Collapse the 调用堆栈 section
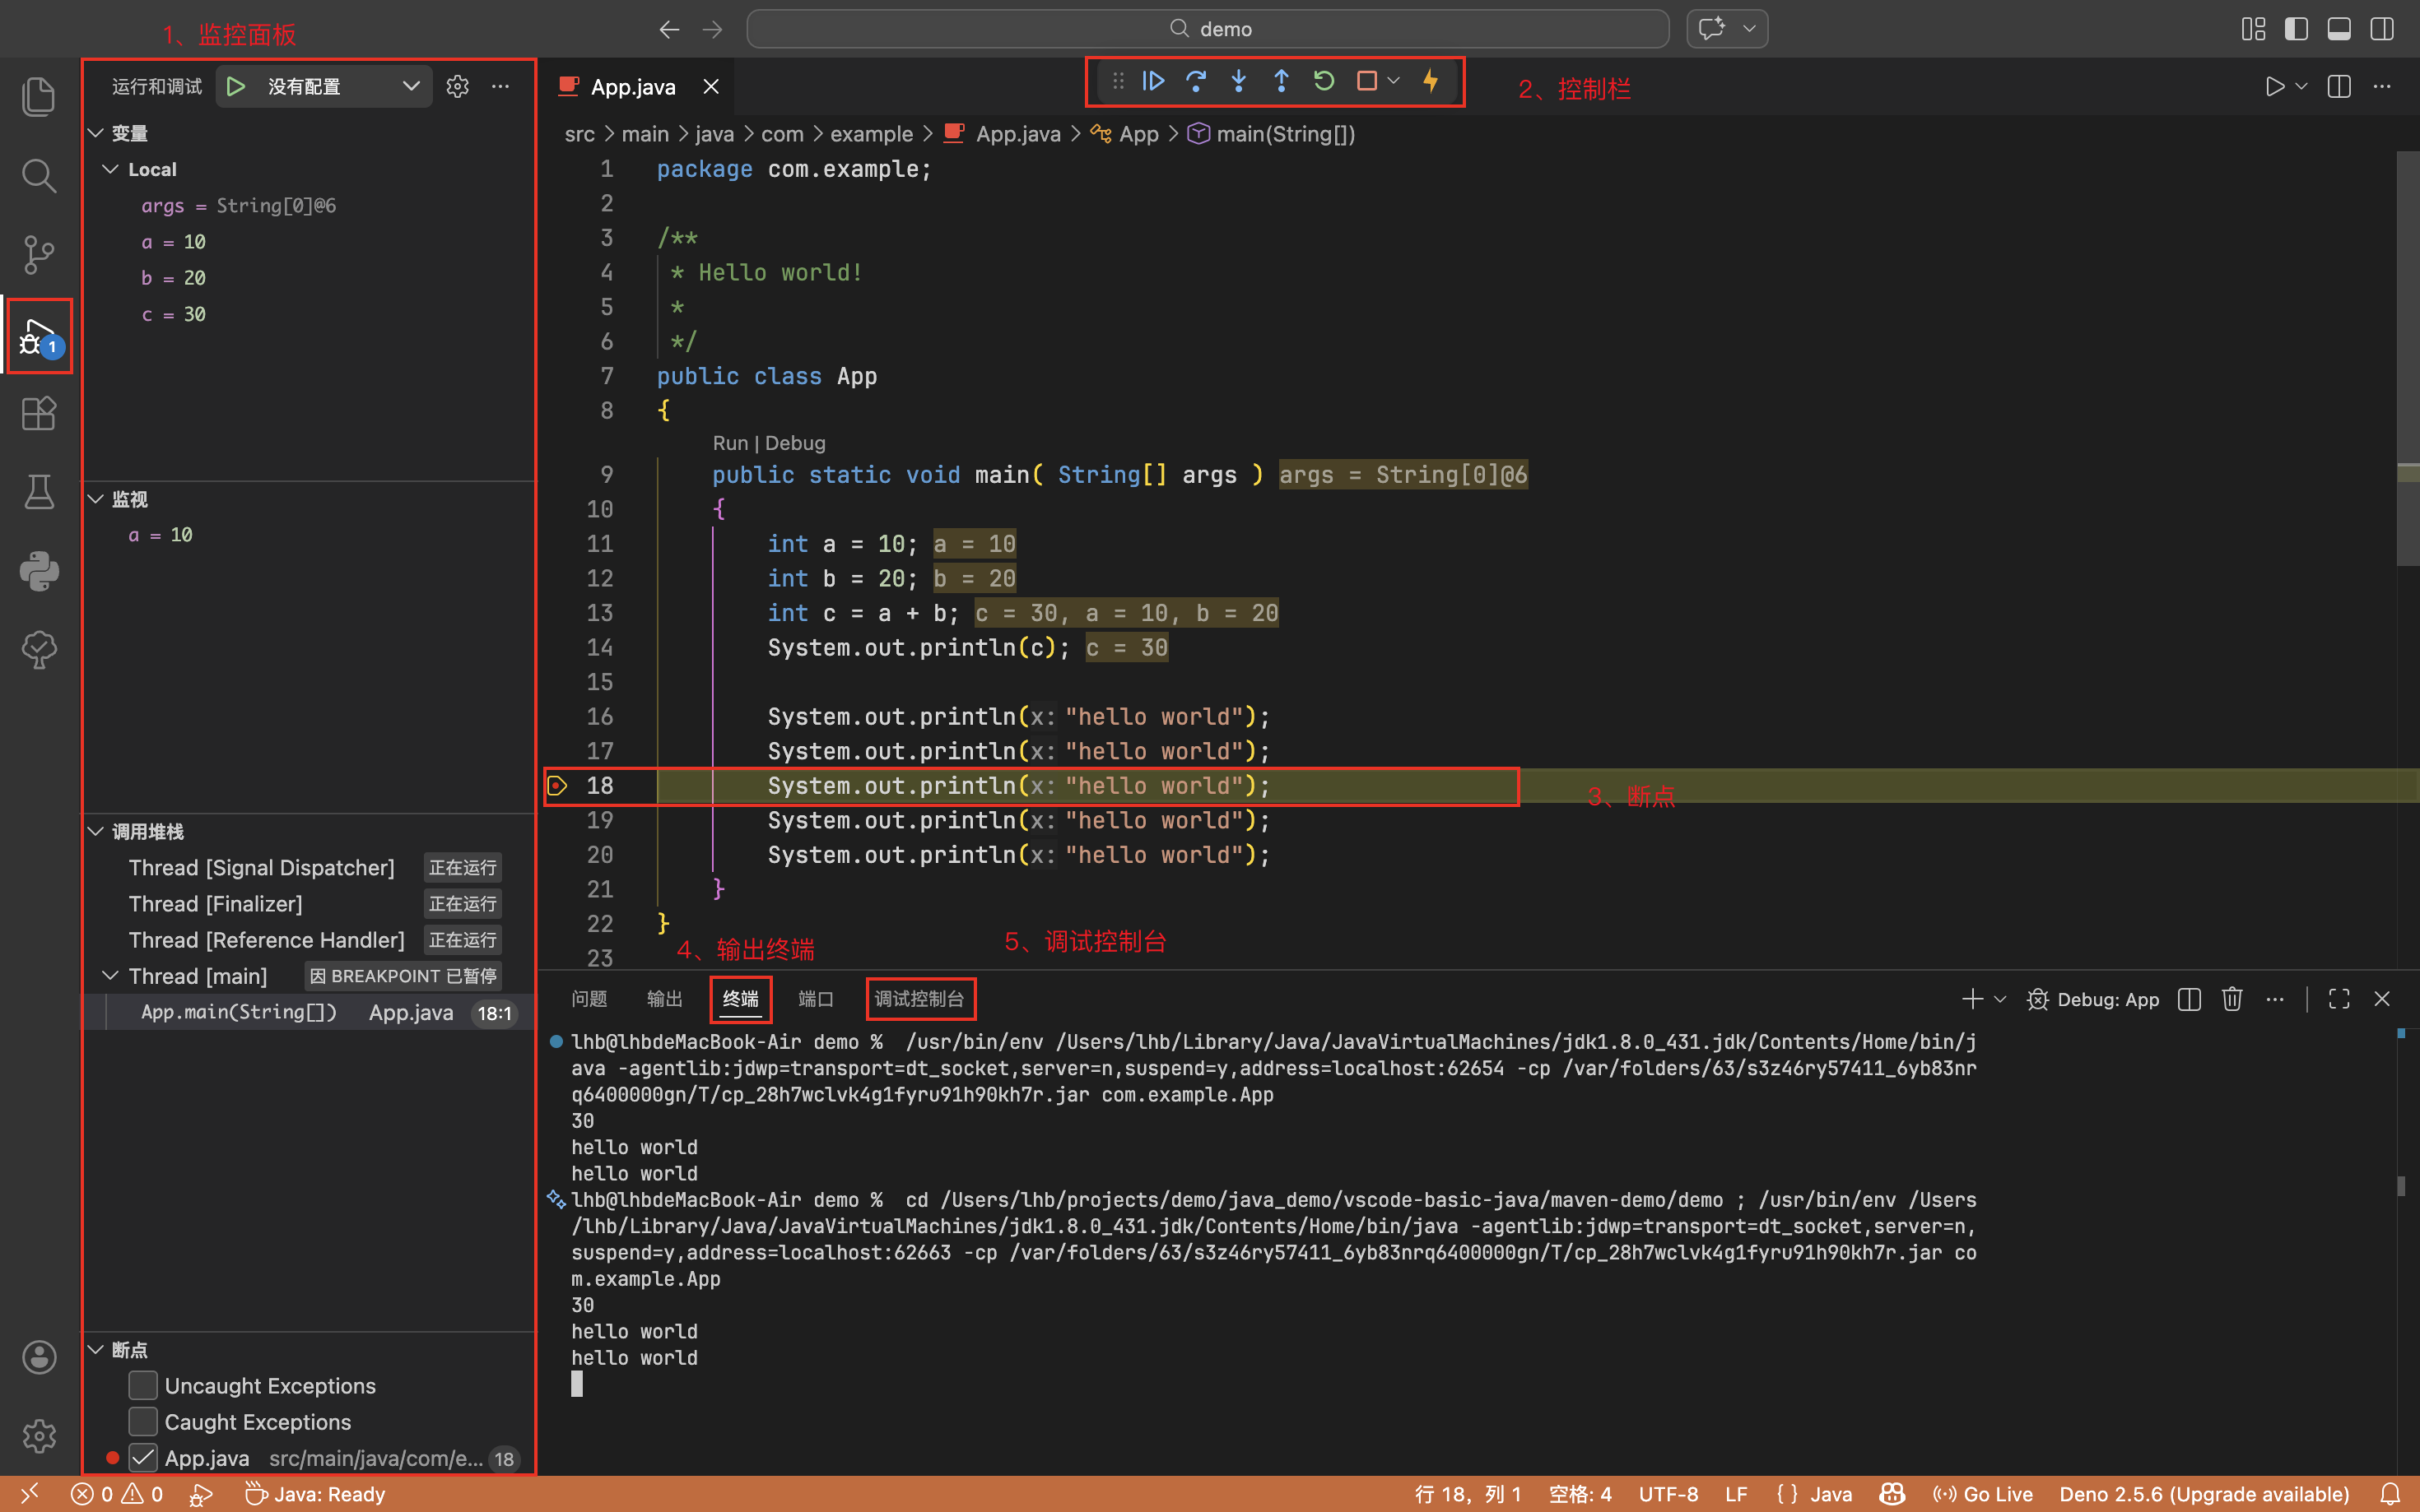Image resolution: width=2420 pixels, height=1512 pixels. (97, 831)
